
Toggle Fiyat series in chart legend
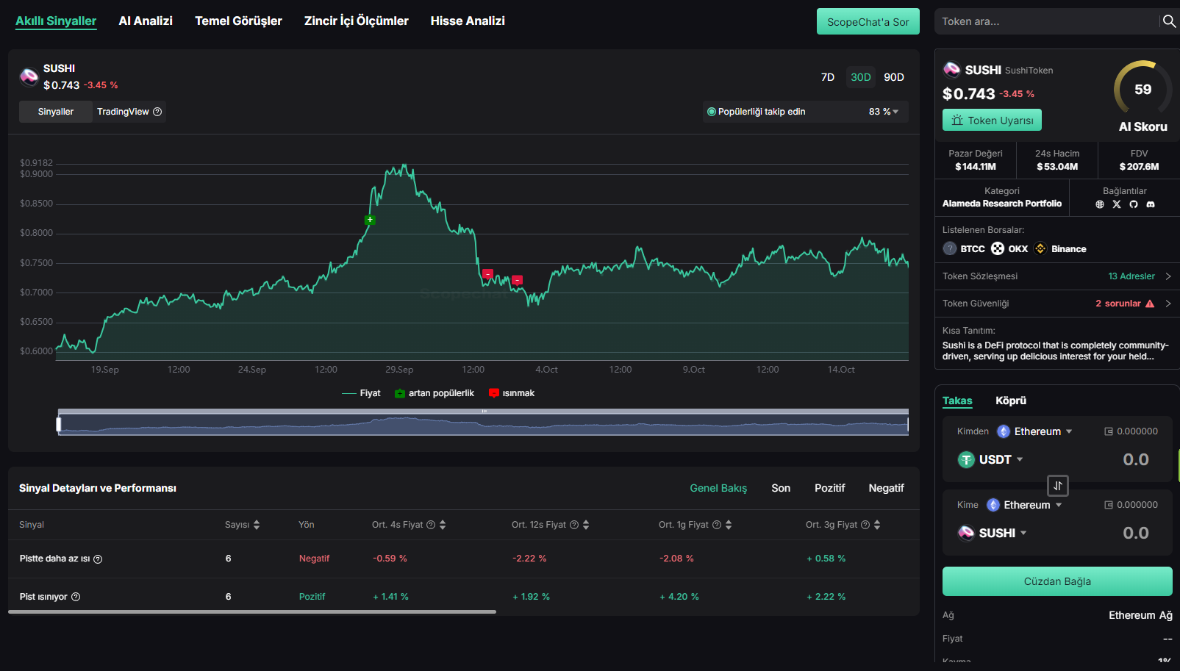click(361, 393)
